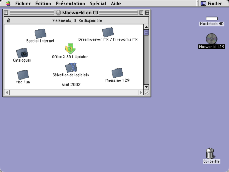Select the Macintosh HD drive icon
Viewport: 229px width, 172px height.
[211, 19]
